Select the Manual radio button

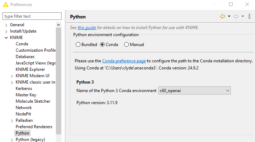[x=126, y=45]
